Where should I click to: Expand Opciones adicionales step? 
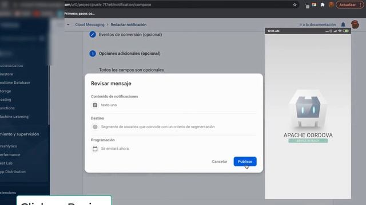point(130,54)
